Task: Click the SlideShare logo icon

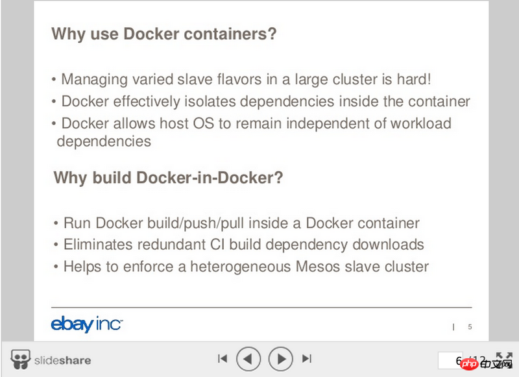Action: (20, 359)
